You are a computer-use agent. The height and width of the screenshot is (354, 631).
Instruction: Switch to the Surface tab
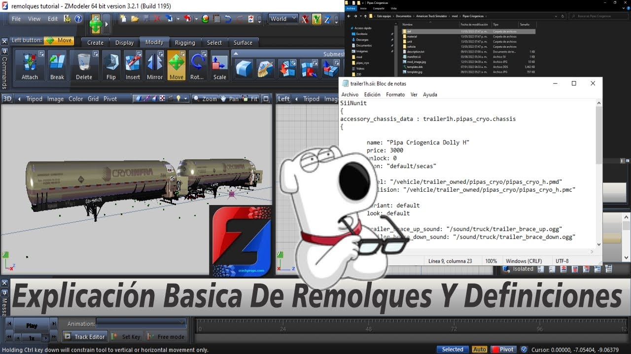point(243,43)
